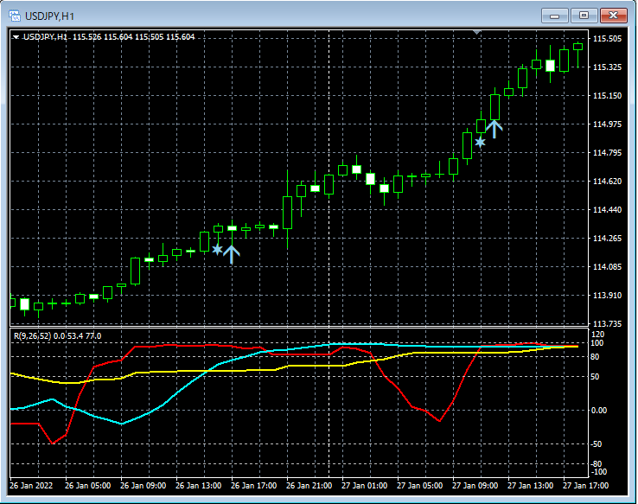The height and width of the screenshot is (504, 638).
Task: Click the -50 level on the indicator scale
Action: click(598, 444)
